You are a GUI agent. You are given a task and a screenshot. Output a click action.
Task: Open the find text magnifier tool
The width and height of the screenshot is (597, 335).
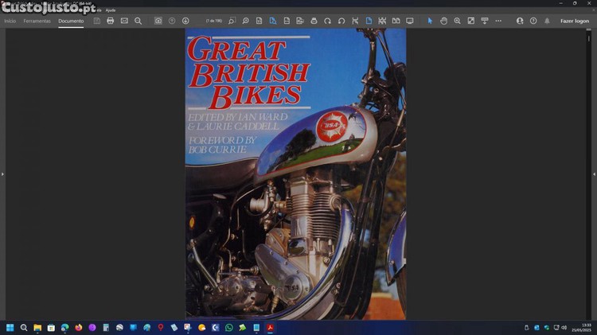point(138,21)
